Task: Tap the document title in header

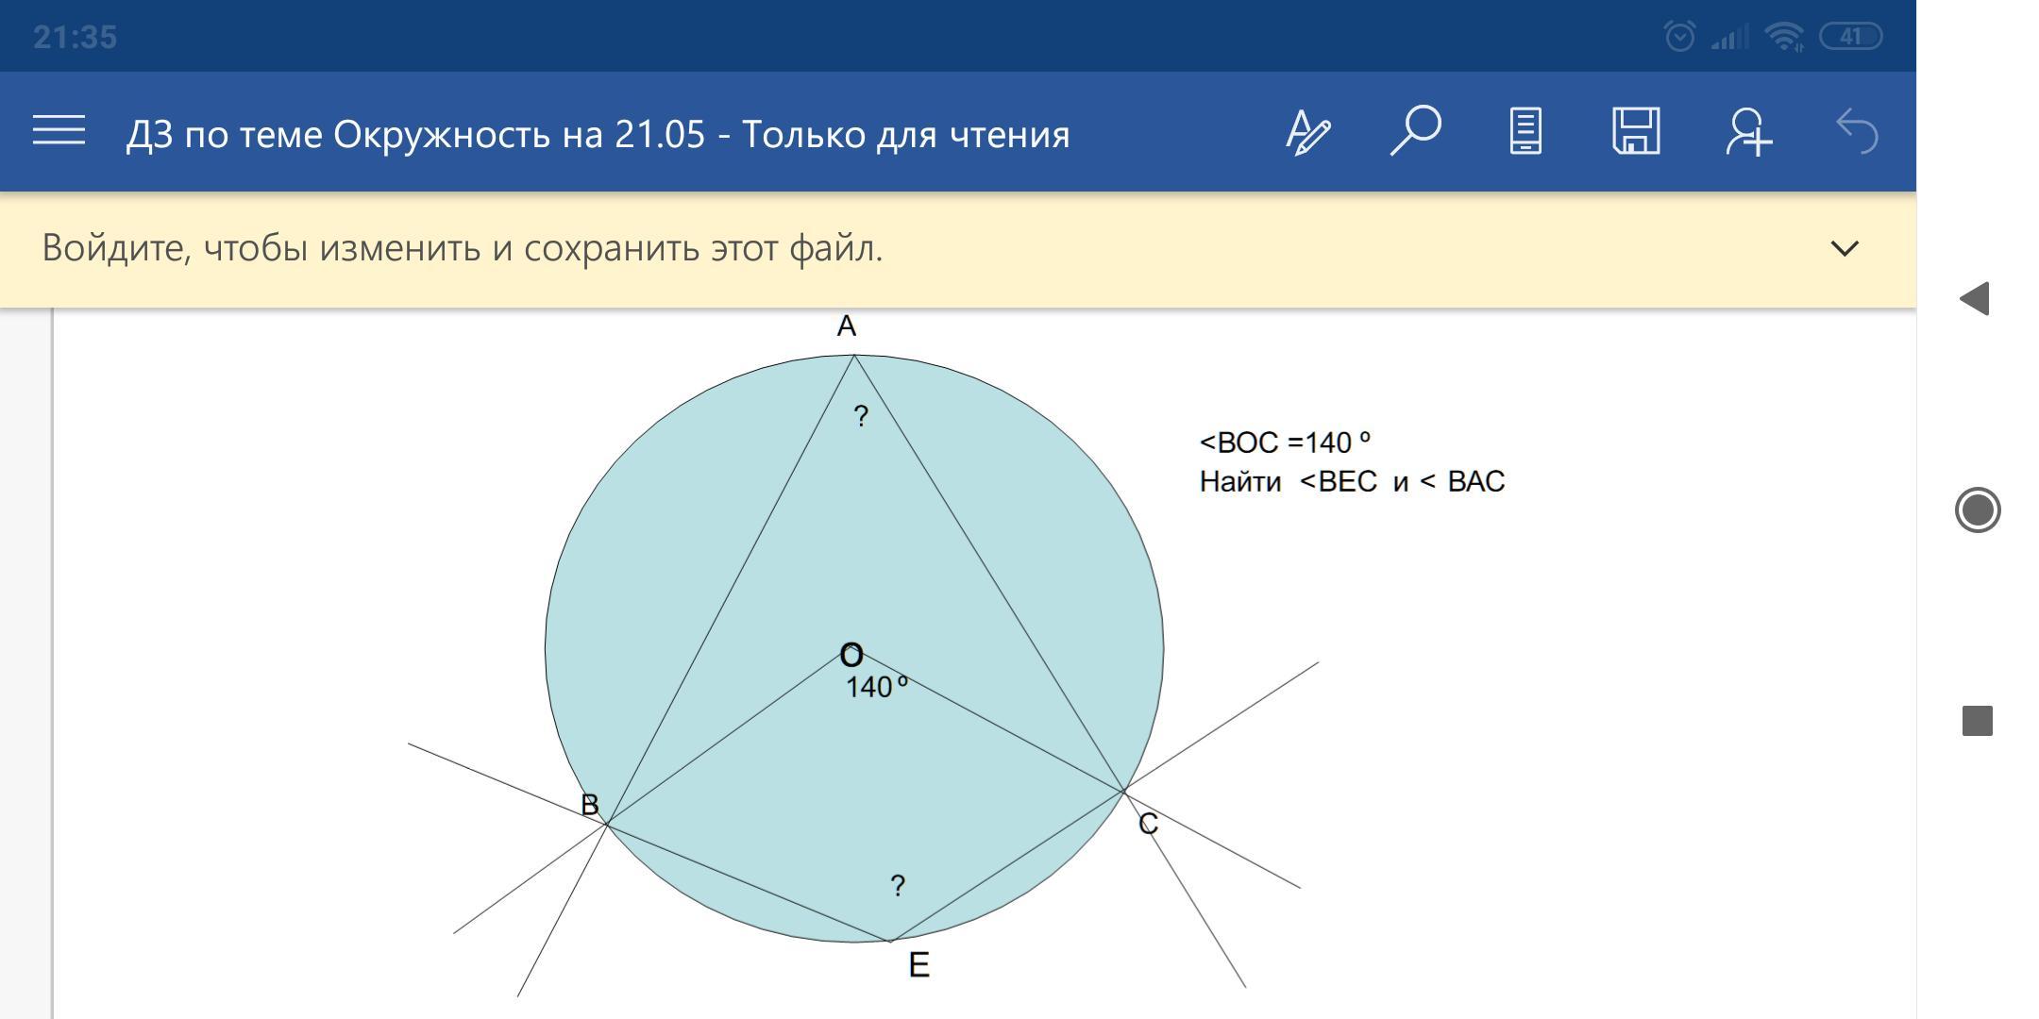Action: click(598, 134)
